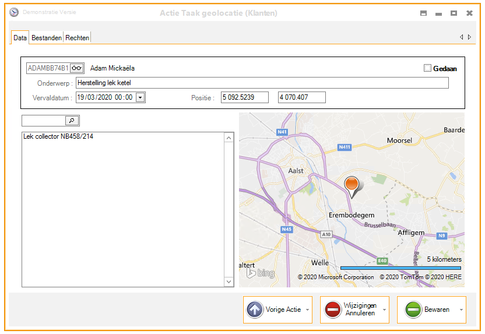485x334 pixels.
Task: Click the glasses lookup icon beside customer code
Action: (78, 68)
